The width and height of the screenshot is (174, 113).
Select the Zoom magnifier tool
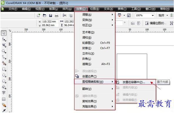(4, 51)
